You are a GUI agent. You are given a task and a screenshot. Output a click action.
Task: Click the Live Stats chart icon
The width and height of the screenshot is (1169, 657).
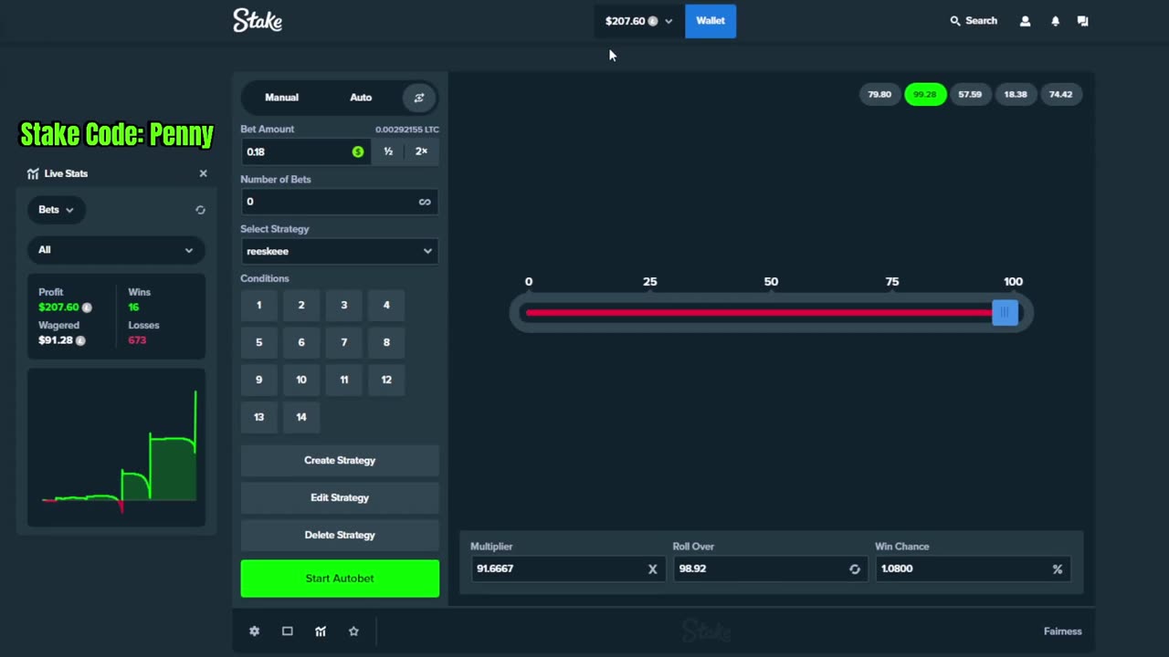pyautogui.click(x=33, y=173)
